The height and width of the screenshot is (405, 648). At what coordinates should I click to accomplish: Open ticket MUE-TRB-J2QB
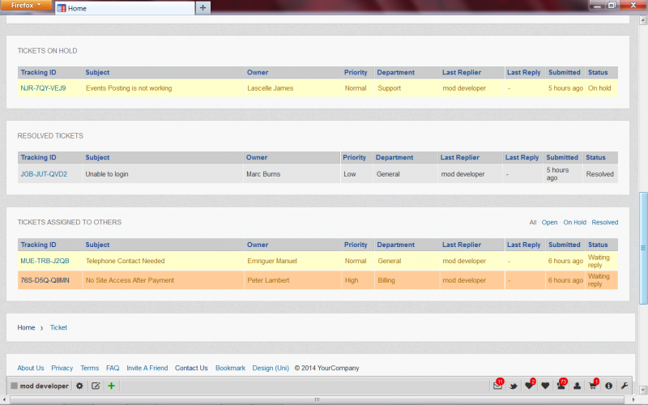[45, 261]
